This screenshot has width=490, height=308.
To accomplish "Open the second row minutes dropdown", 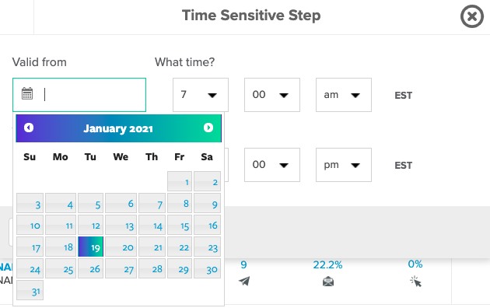I will click(x=272, y=165).
